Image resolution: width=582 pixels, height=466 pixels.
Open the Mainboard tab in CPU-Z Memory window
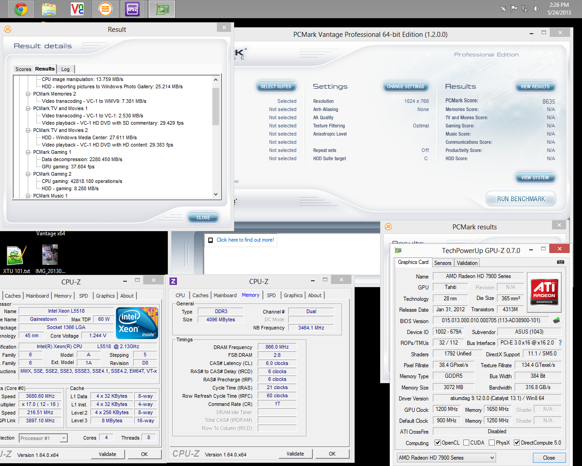click(x=225, y=295)
